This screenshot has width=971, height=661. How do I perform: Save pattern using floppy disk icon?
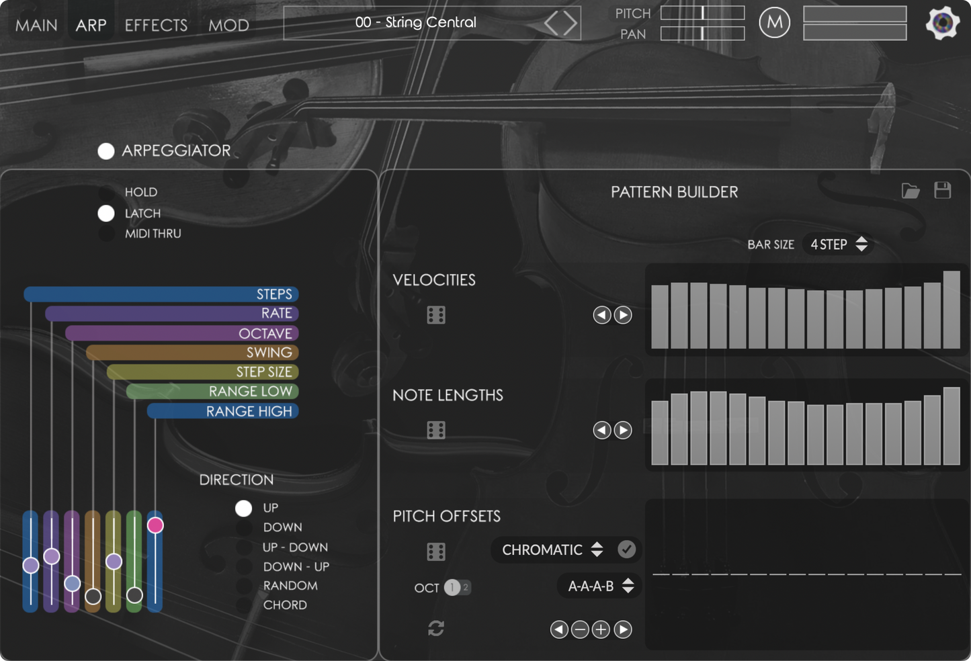943,190
